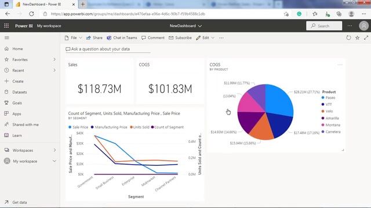Click Create in the sidebar
371x208 pixels.
point(18,81)
